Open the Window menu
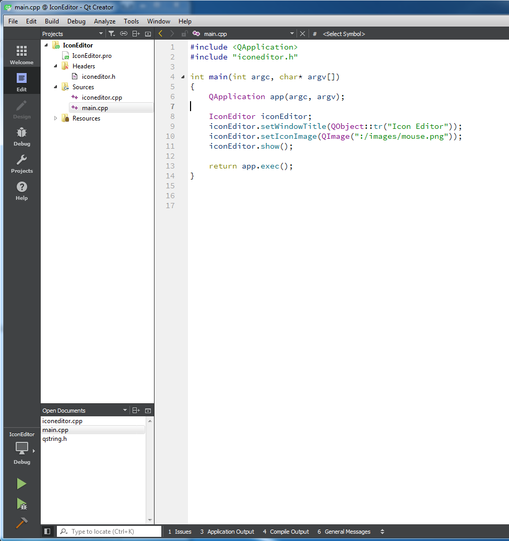Image resolution: width=509 pixels, height=541 pixels. (x=159, y=21)
